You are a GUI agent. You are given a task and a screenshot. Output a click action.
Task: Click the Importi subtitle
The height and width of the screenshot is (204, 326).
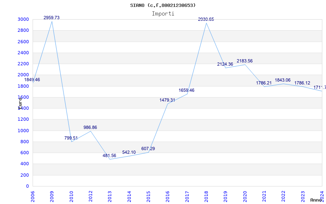[x=163, y=14]
